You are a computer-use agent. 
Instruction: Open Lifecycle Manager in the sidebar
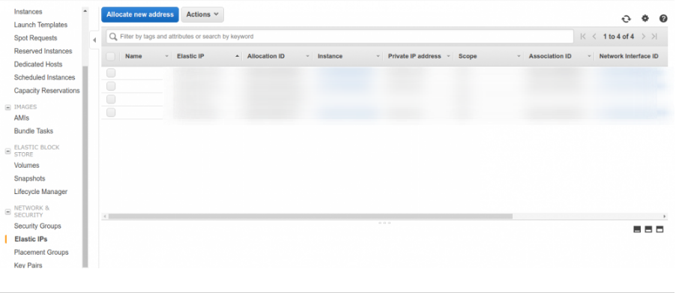point(40,191)
